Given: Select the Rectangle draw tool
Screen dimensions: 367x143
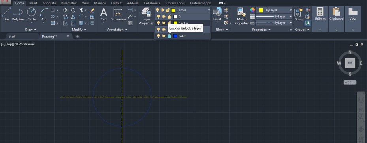Looking at the screenshot, I should pyautogui.click(x=53, y=10).
